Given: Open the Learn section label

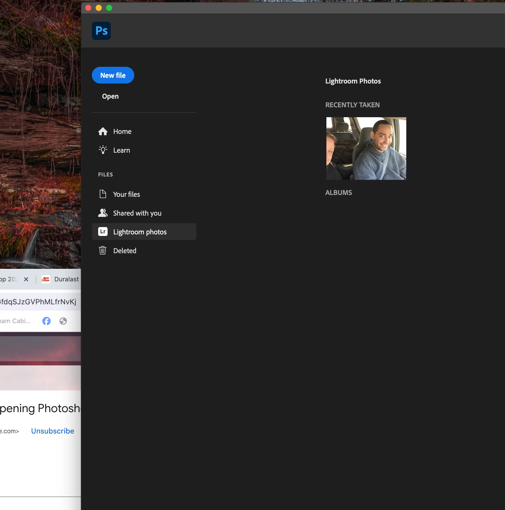Looking at the screenshot, I should coord(121,150).
